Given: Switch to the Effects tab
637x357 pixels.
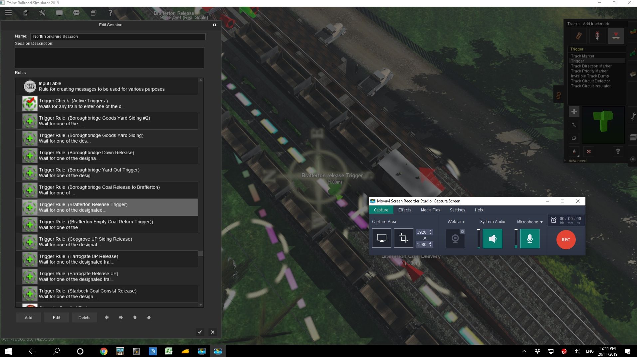Looking at the screenshot, I should tap(404, 210).
